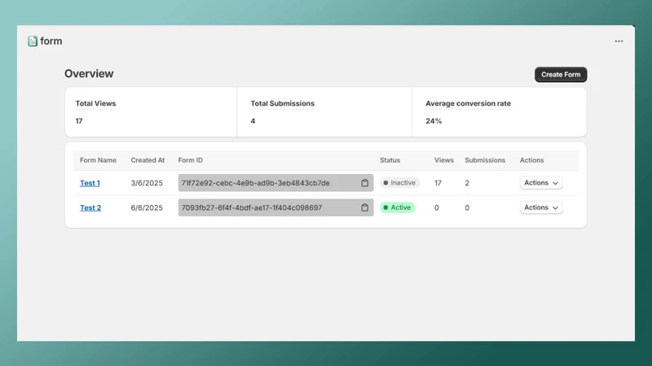652x366 pixels.
Task: Click the Created At column header
Action: tap(148, 160)
